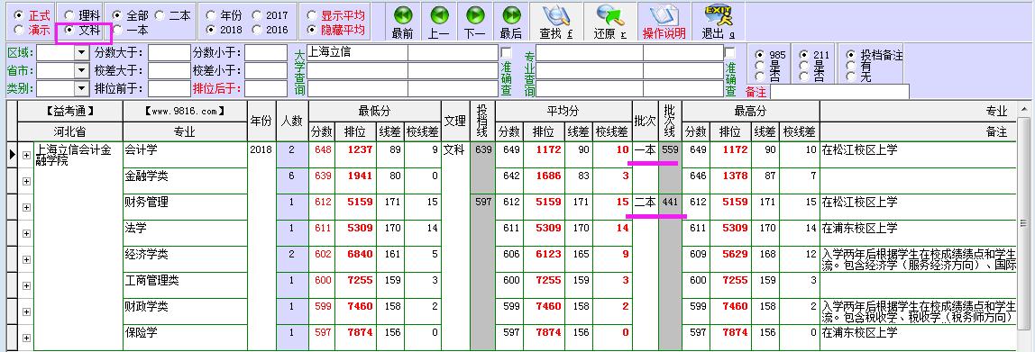
Task: Select the 金融学类 major cell
Action: click(185, 181)
